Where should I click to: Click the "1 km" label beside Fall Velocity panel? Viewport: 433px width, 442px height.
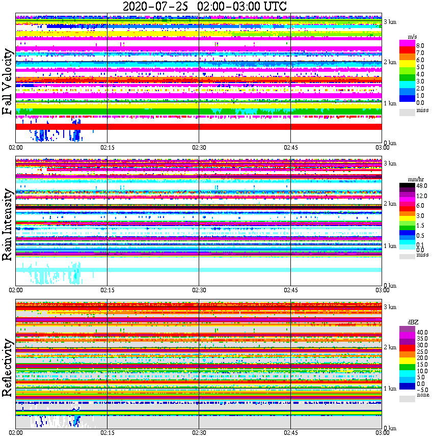click(390, 103)
